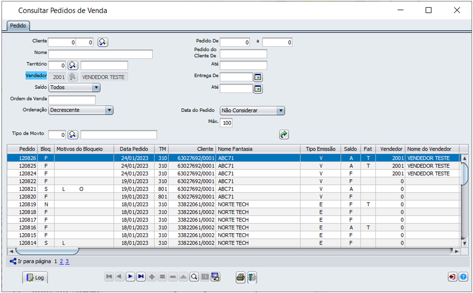This screenshot has width=473, height=293.
Task: Go to first record navigation icon
Action: point(109,276)
